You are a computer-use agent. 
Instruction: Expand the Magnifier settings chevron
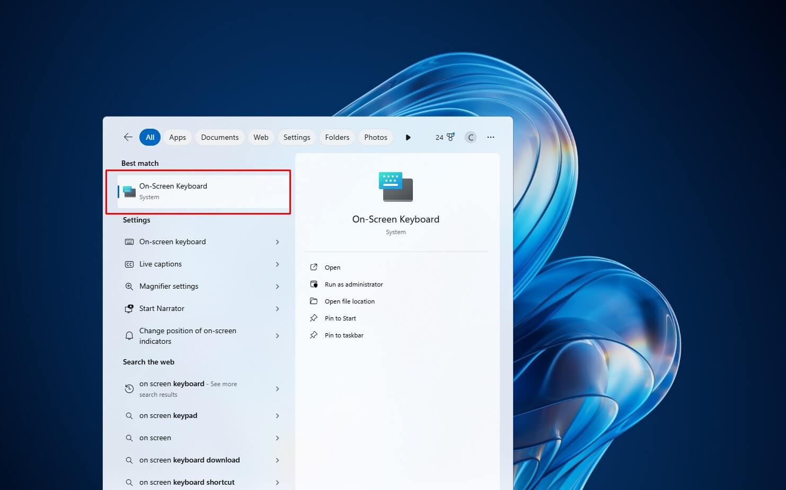tap(277, 287)
